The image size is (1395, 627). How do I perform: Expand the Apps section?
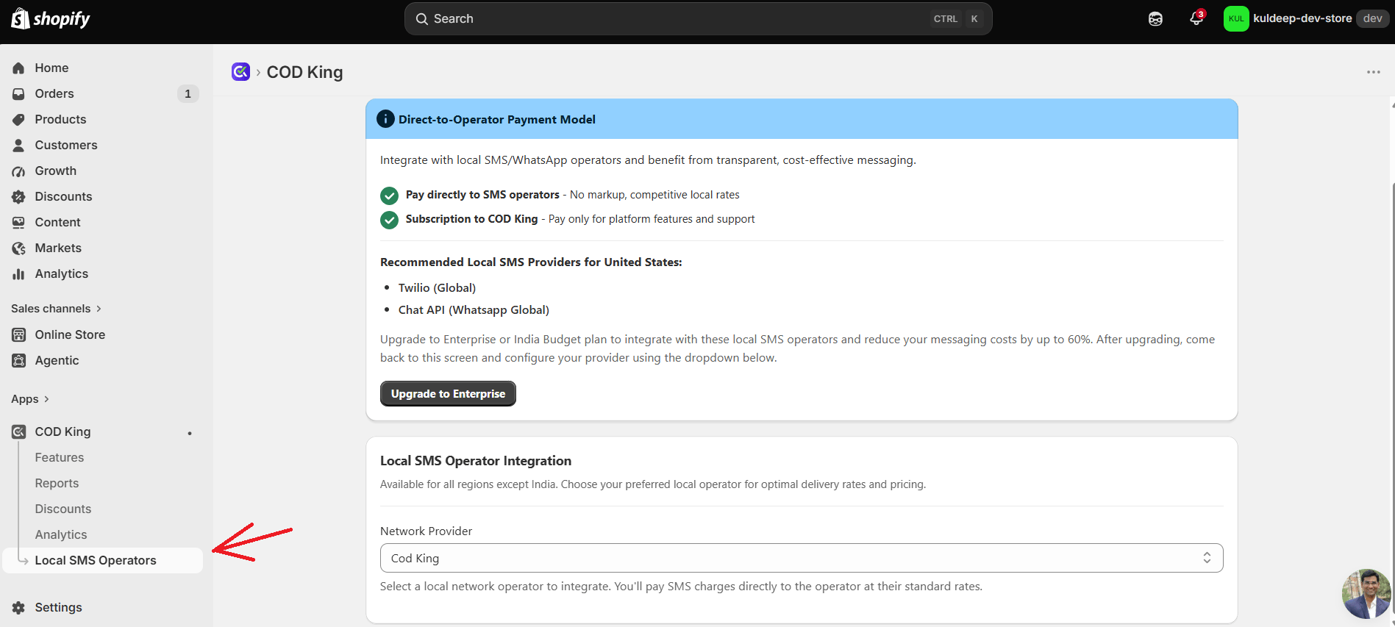[x=30, y=399]
